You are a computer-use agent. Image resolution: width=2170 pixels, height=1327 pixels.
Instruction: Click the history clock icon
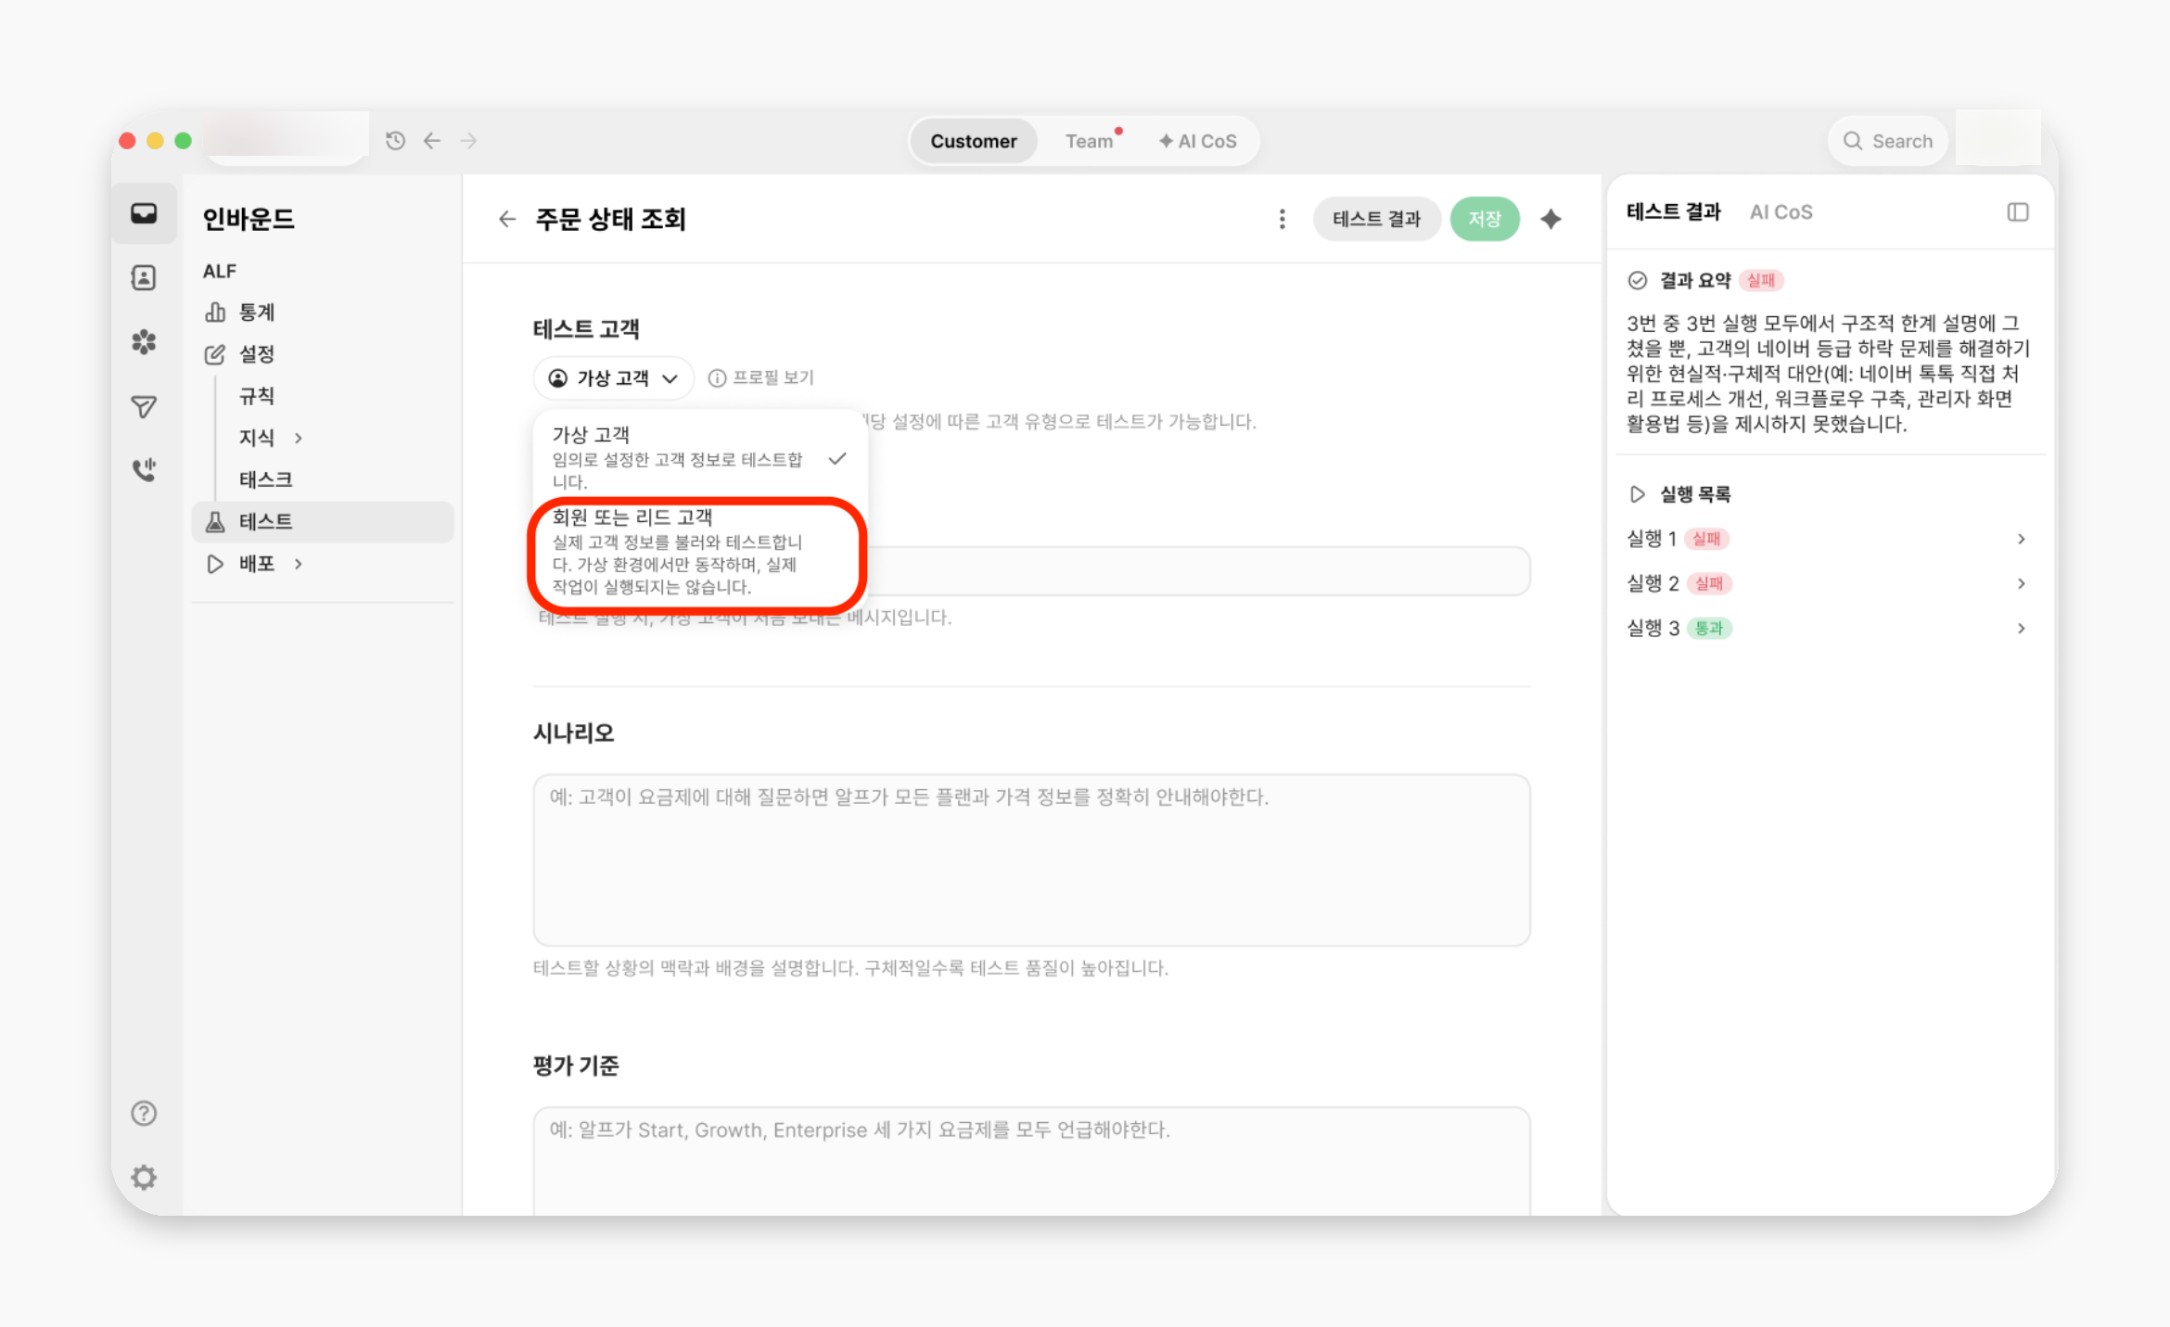[396, 141]
